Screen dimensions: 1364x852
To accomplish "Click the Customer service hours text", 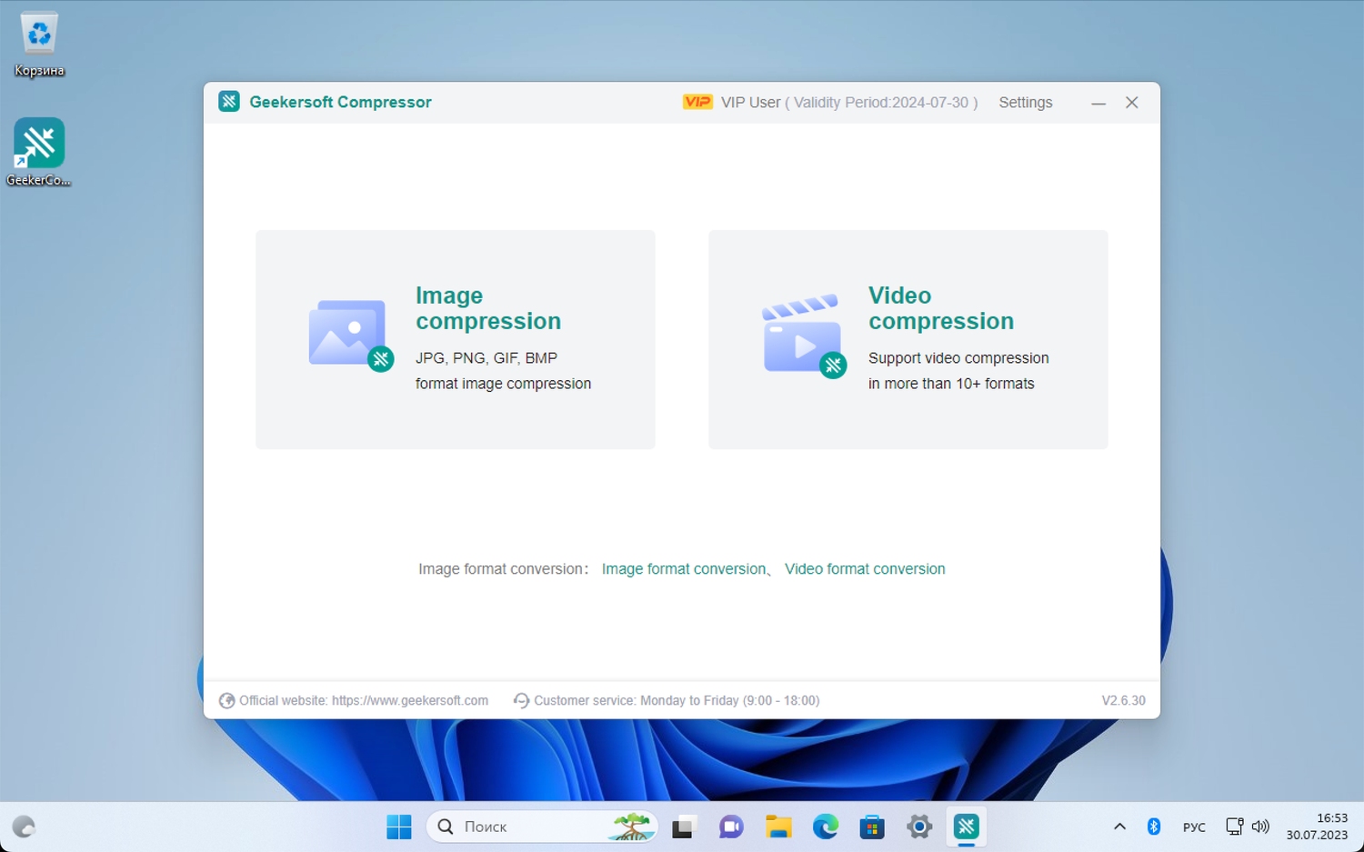I will click(677, 700).
